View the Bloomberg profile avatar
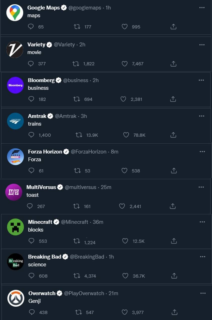 [x=15, y=85]
